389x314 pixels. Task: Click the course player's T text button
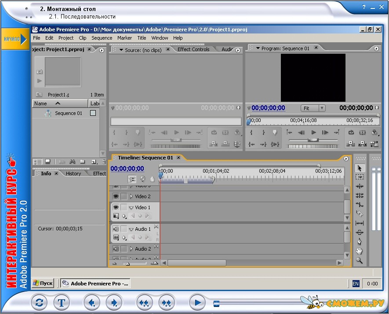pyautogui.click(x=62, y=303)
